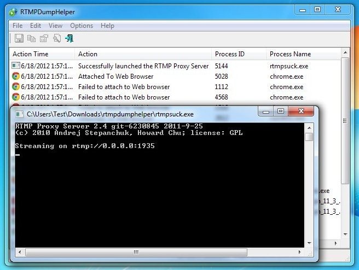Minimize the RTMPDumpHelper window
359x270 pixels.
(303, 10)
